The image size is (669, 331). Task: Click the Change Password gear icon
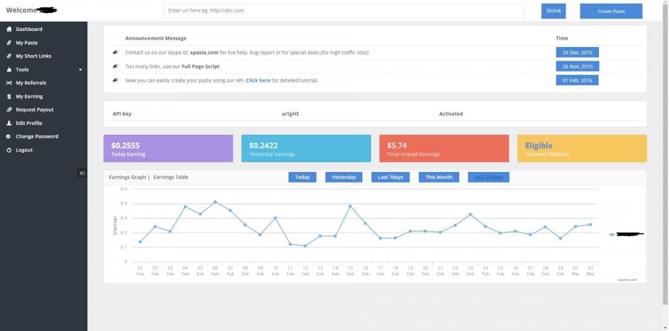point(9,137)
